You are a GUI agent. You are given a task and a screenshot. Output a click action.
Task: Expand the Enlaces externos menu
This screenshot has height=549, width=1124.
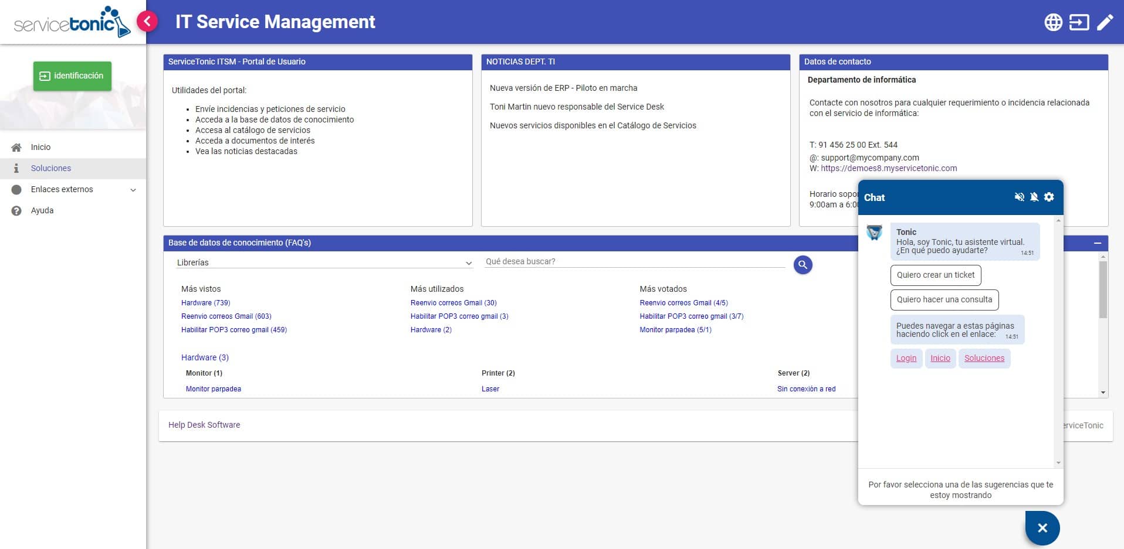point(133,190)
